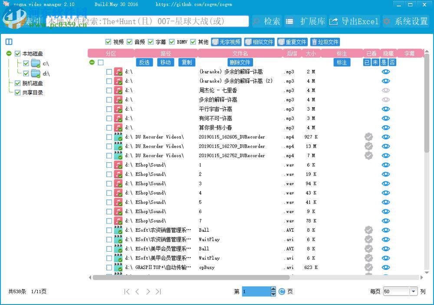This screenshot has width=434, height=305.
Task: Toggle the dual-pane layout icon top-left
Action: pyautogui.click(x=9, y=41)
